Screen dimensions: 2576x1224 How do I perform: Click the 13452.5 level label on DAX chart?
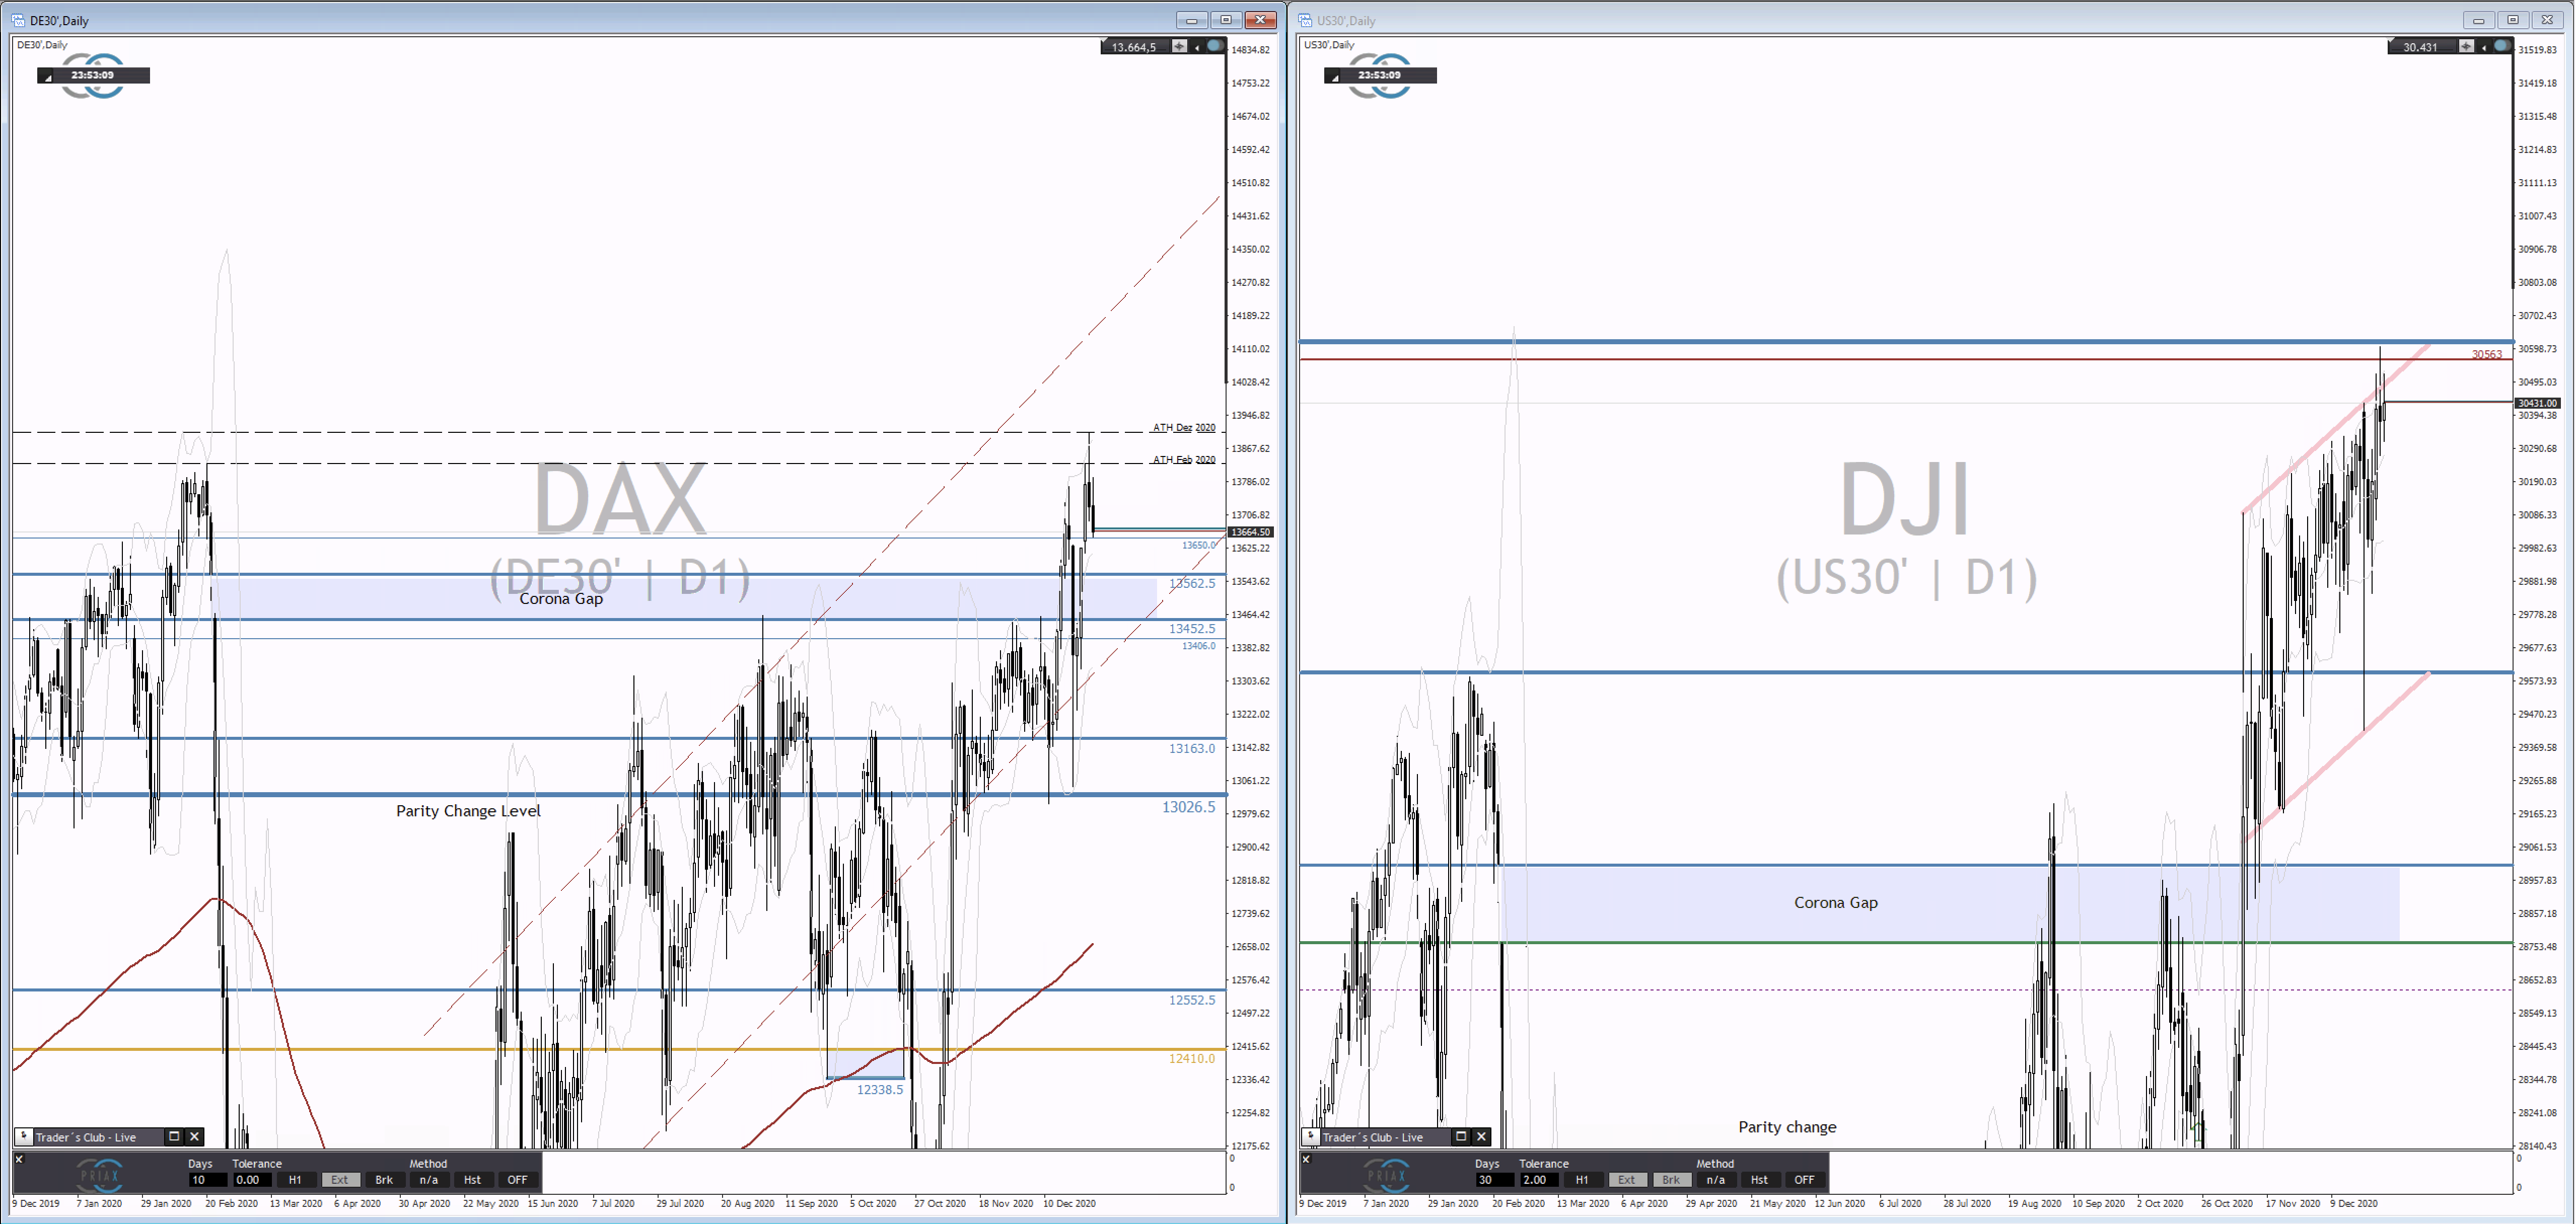click(x=1192, y=629)
